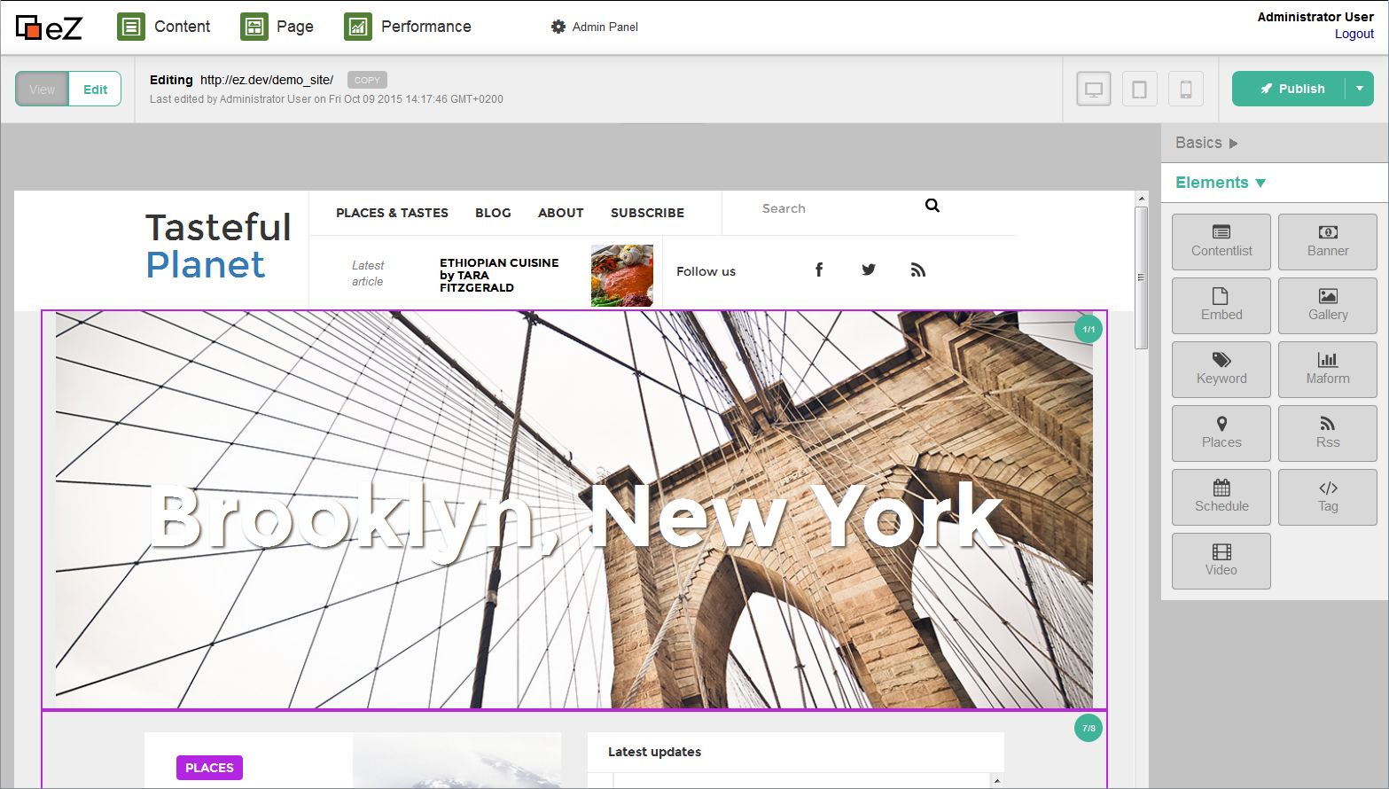Select the Video element
The width and height of the screenshot is (1389, 789).
(1221, 561)
